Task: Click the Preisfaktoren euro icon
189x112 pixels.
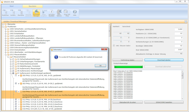Action: click(x=59, y=13)
